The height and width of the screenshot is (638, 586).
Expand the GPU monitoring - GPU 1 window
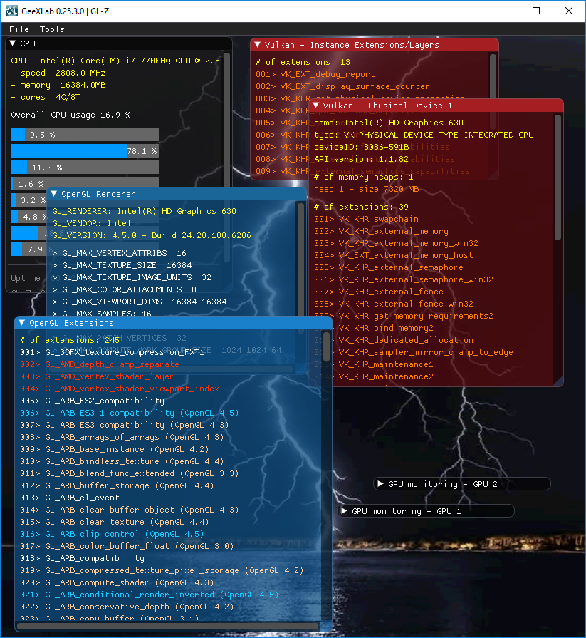pos(344,511)
